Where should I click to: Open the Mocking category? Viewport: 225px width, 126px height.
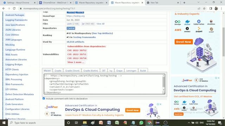coord(10,45)
